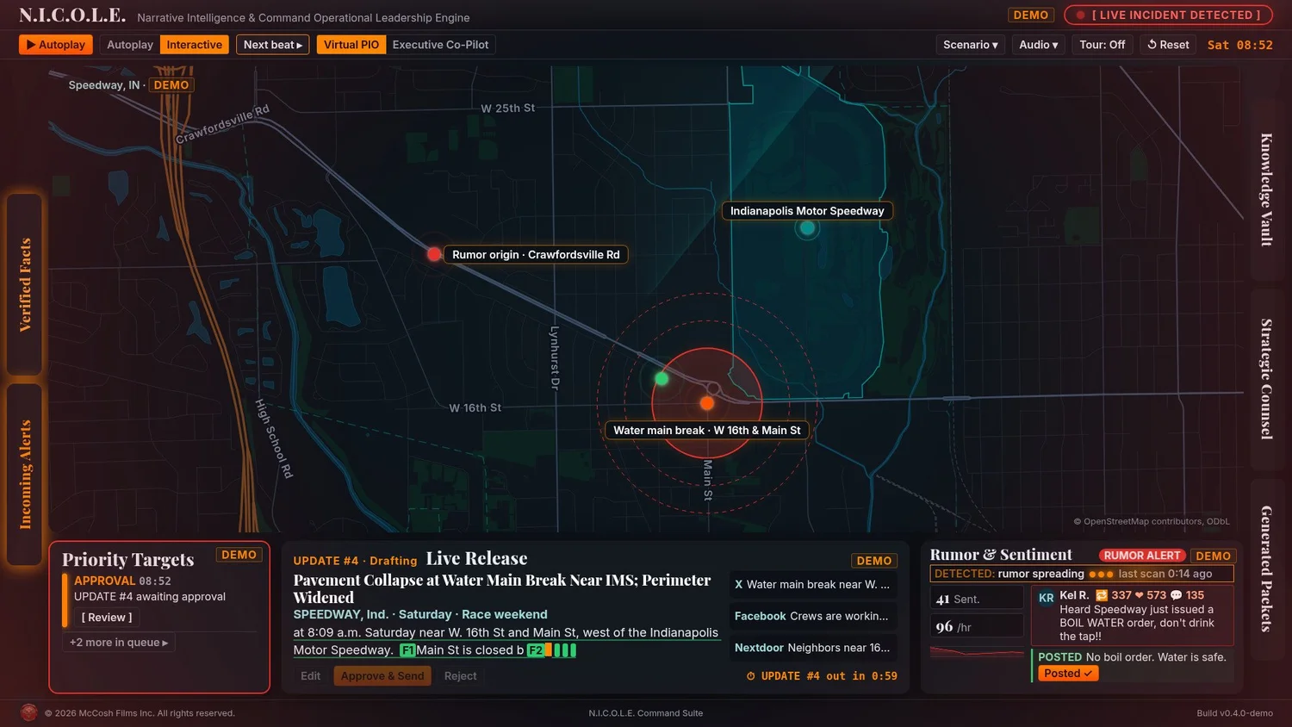Click the KR avatar in the rumor post
This screenshot has height=727, width=1292.
1046,598
